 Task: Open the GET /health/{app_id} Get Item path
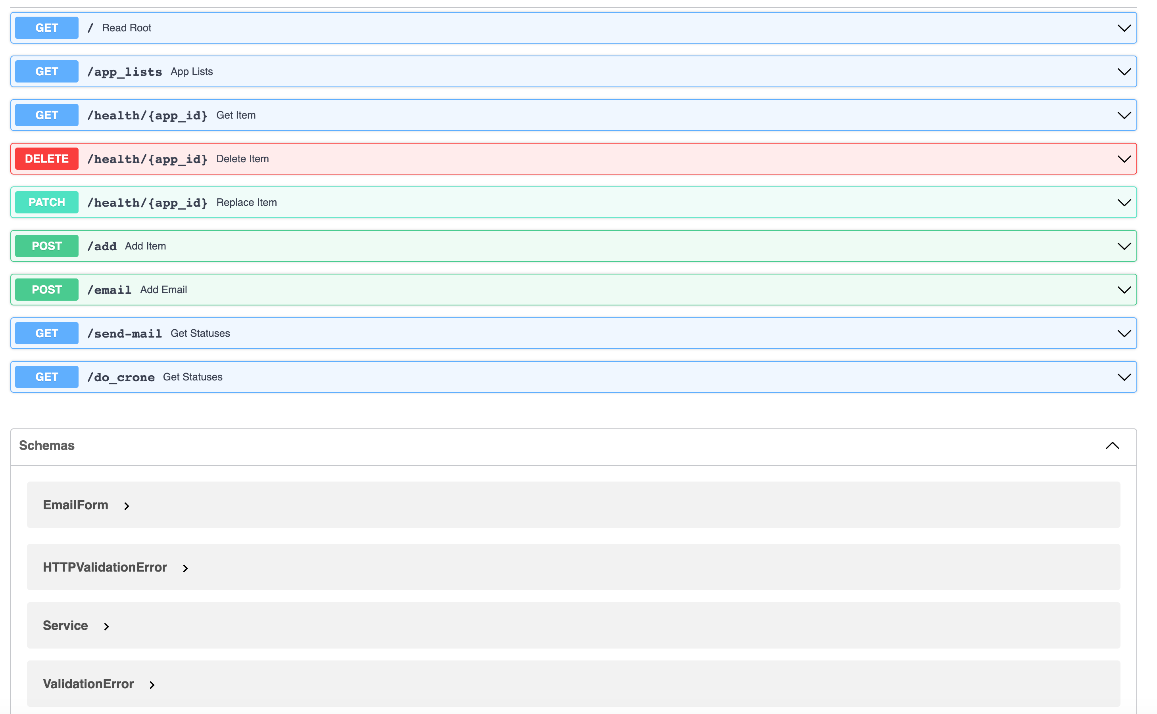click(x=147, y=115)
